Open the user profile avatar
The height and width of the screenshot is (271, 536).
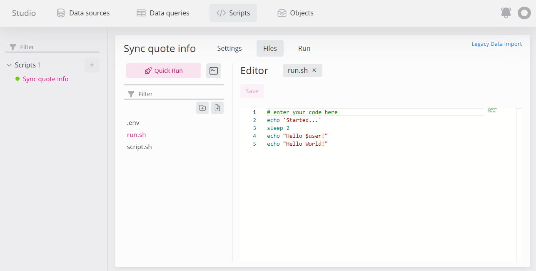(x=524, y=13)
